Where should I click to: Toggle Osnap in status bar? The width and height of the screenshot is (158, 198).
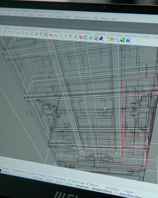click(69, 184)
